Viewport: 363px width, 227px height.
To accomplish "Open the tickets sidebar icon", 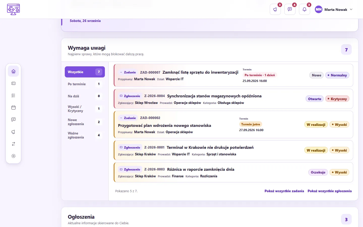I will [x=13, y=83].
